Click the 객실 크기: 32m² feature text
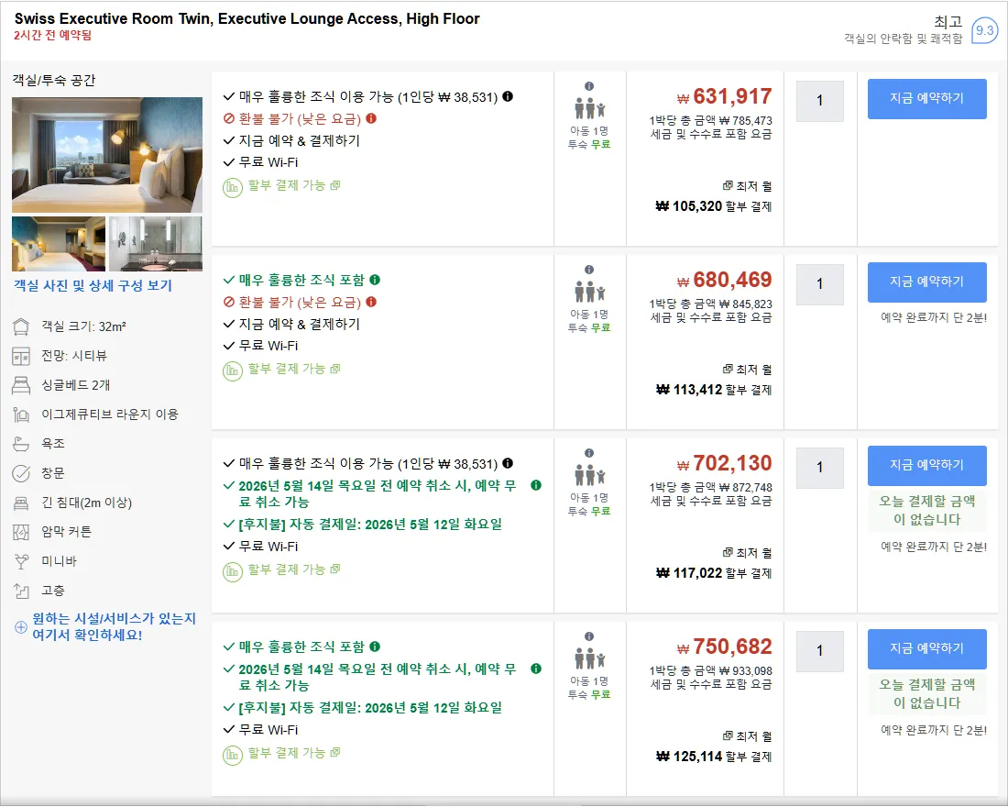The image size is (1008, 807). 83,326
